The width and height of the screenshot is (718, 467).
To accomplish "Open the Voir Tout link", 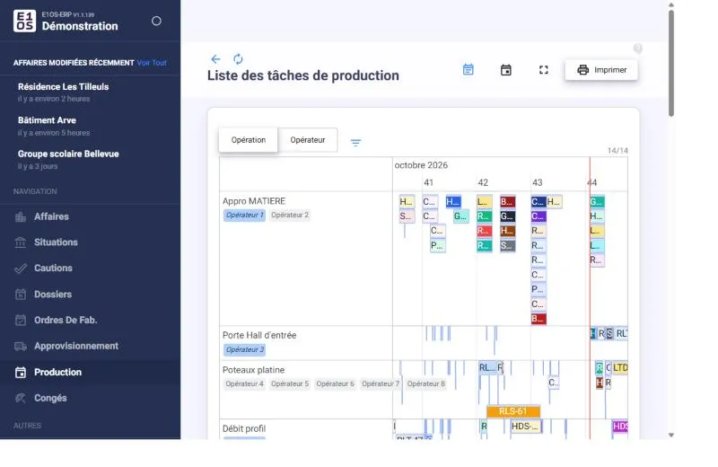I will 152,63.
